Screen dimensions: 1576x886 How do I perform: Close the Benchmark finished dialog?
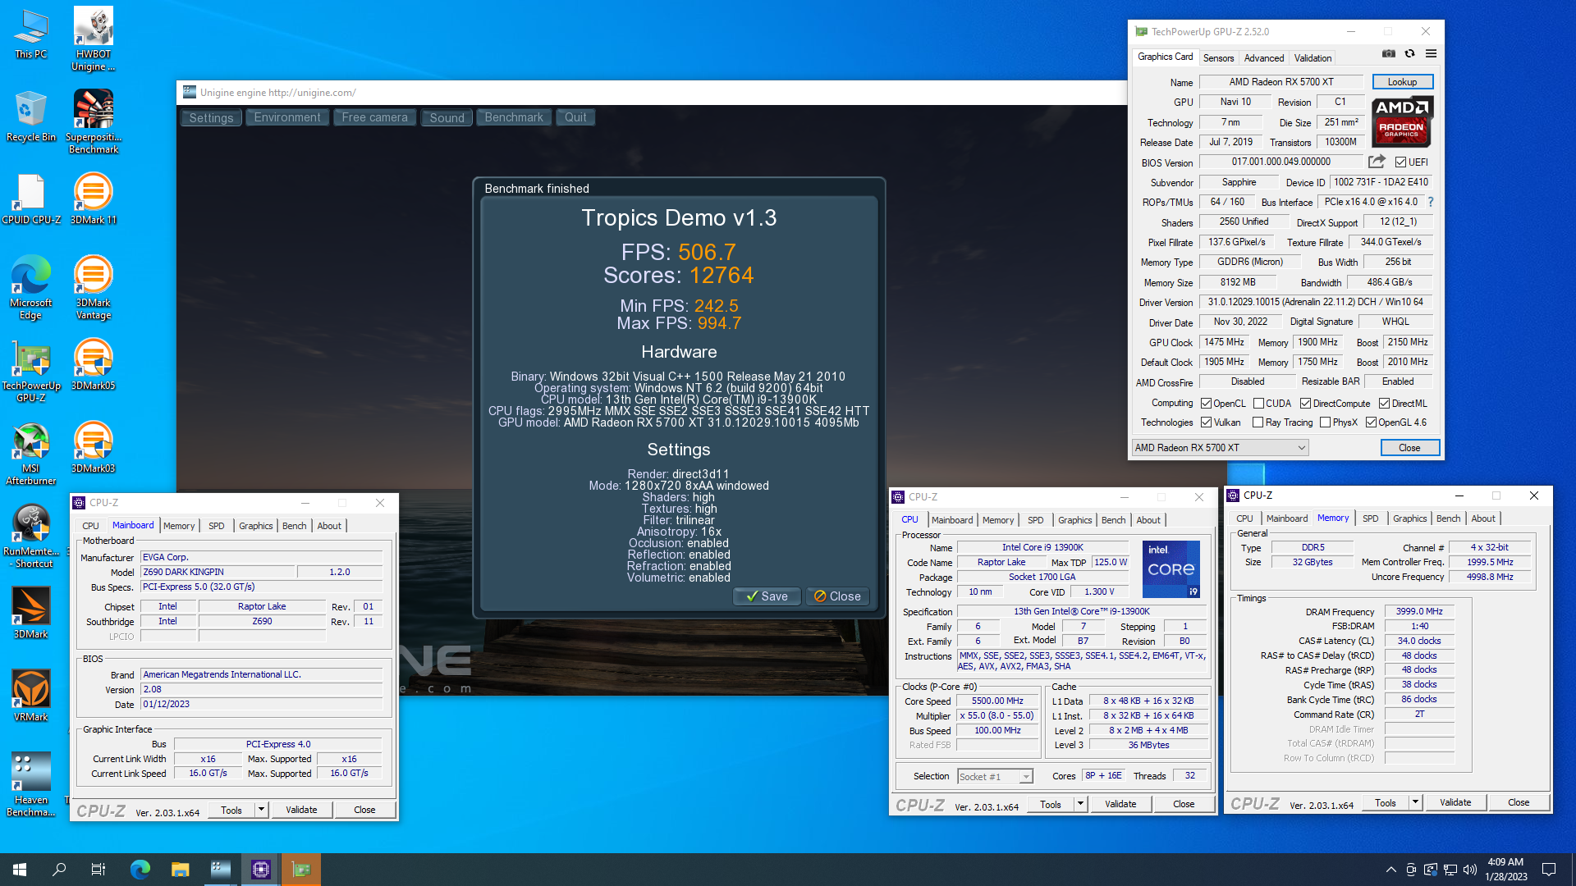837,596
